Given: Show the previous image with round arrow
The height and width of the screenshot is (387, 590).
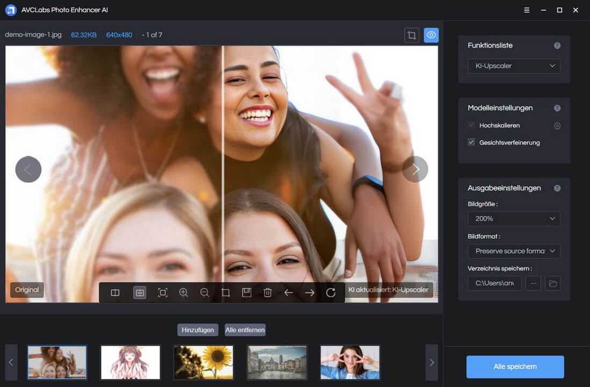Looking at the screenshot, I should [28, 169].
